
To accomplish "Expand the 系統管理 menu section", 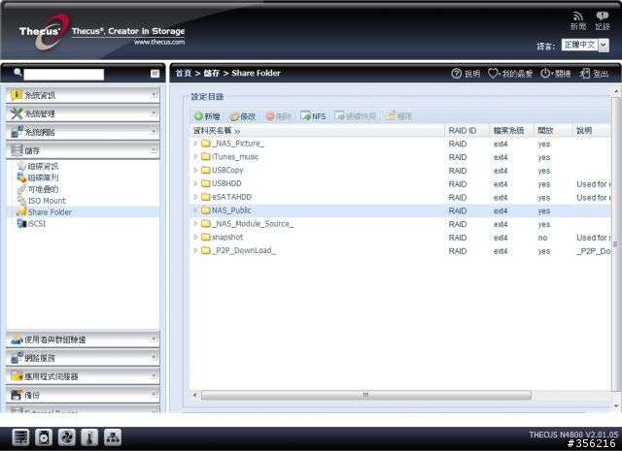I will click(x=83, y=113).
